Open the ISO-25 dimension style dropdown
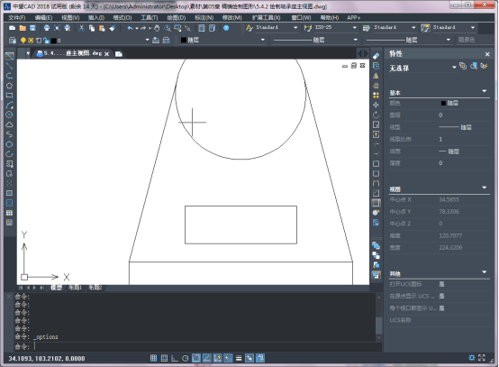 [x=335, y=28]
